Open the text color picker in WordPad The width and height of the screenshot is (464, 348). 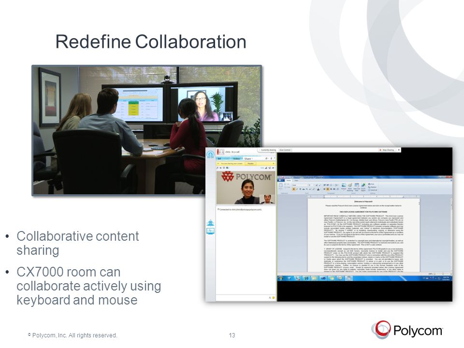[x=319, y=189]
